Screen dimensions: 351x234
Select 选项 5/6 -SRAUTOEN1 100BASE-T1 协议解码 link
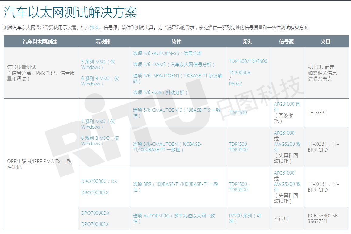[x=177, y=76]
